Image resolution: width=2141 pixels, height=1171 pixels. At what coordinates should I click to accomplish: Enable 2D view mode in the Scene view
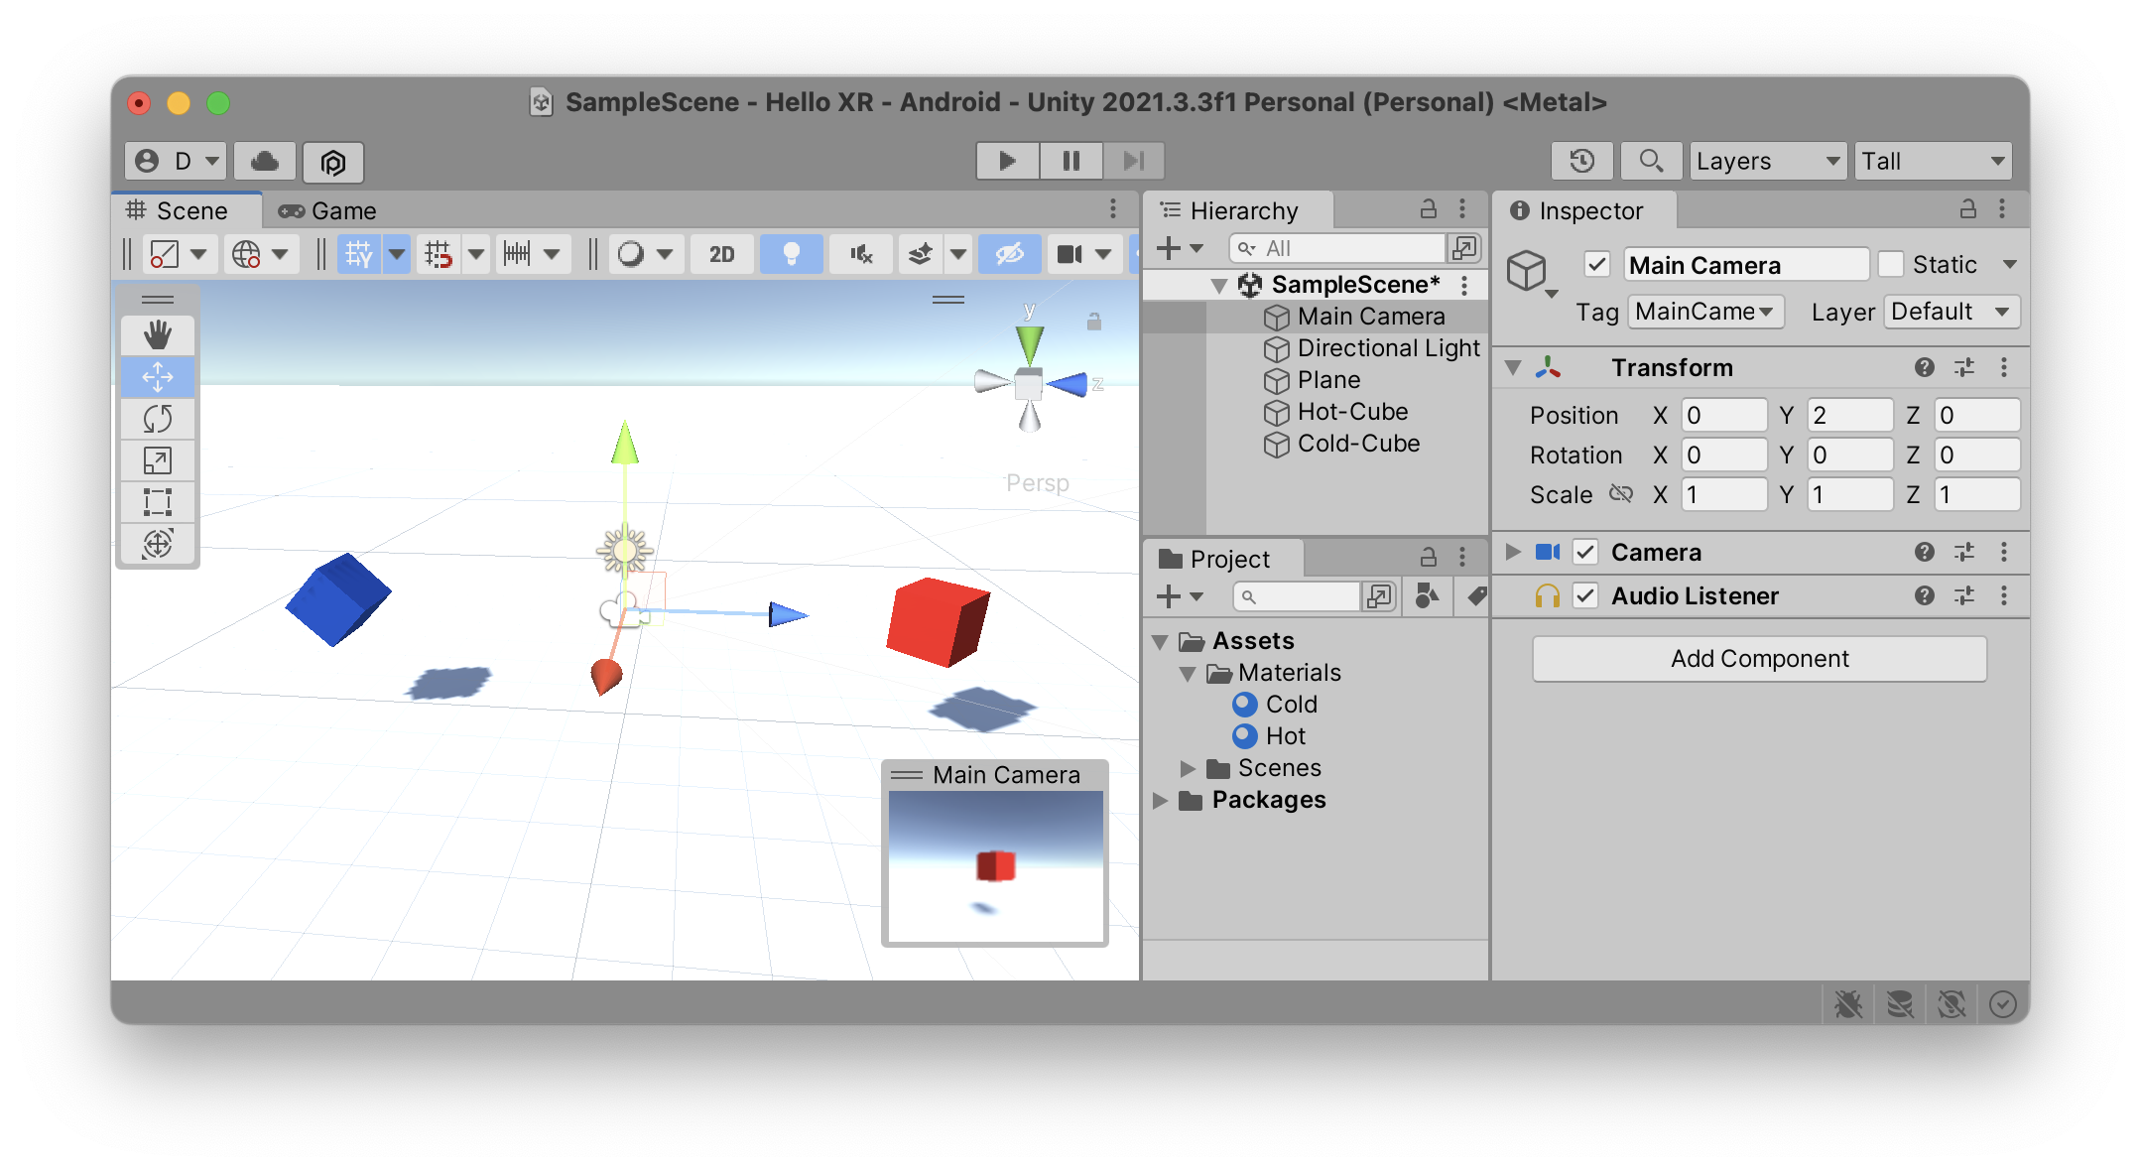(721, 254)
